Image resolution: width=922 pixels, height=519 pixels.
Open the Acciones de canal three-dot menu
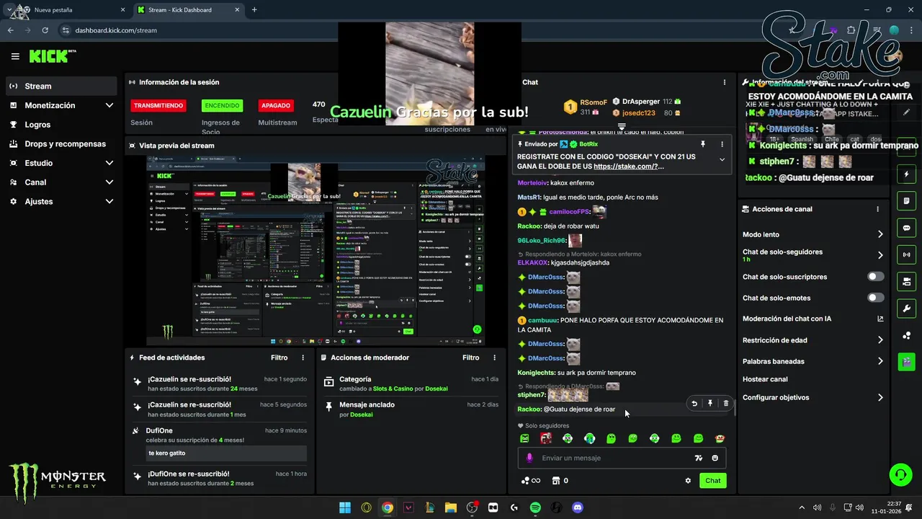click(x=877, y=209)
